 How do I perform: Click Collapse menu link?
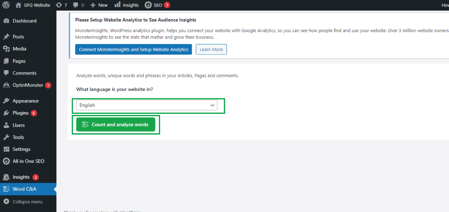click(x=27, y=202)
